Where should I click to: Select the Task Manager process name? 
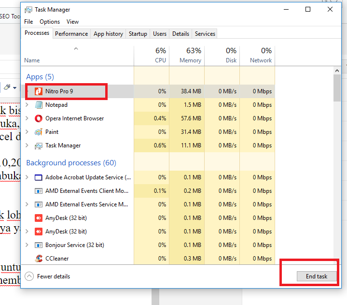(63, 145)
